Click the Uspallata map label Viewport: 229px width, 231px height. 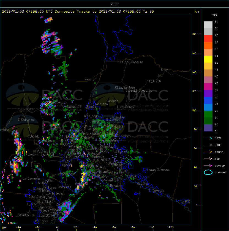(26, 109)
